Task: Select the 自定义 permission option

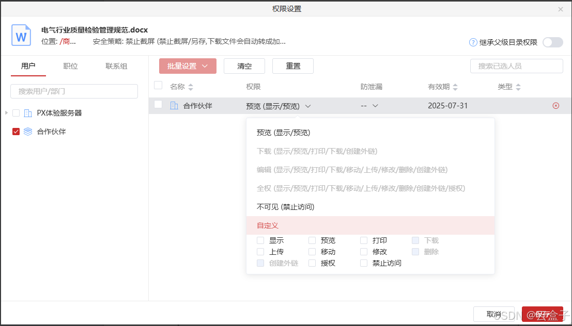Action: [x=370, y=225]
